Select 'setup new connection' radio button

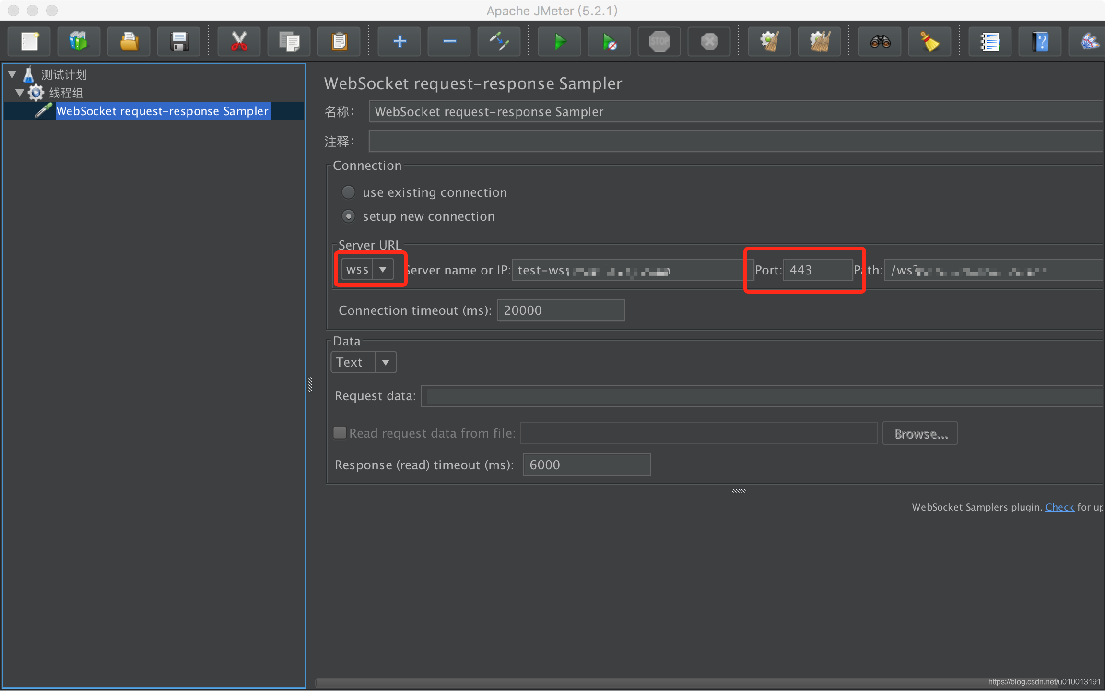[348, 216]
